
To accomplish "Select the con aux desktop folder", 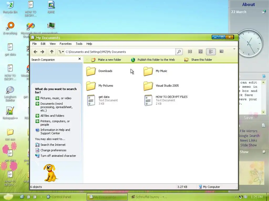I will pyautogui.click(x=10, y=135).
